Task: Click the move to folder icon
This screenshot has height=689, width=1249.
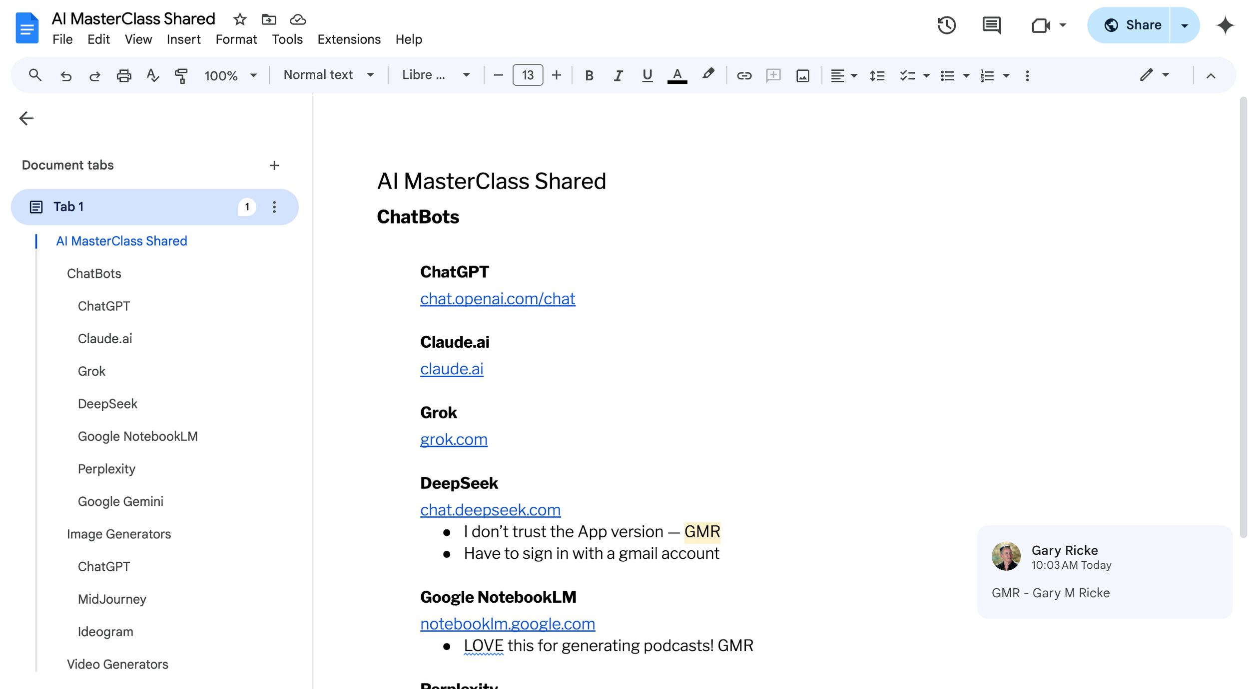Action: [269, 19]
